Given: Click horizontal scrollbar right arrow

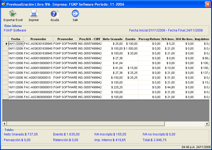Looking at the screenshot, I should coord(207,124).
